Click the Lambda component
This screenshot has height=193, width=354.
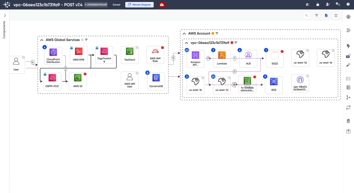222,59
